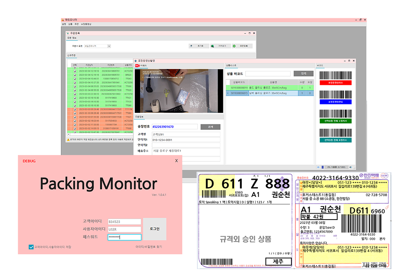Open the 포장동영상 menu
The height and width of the screenshot is (279, 398).
click(x=86, y=24)
